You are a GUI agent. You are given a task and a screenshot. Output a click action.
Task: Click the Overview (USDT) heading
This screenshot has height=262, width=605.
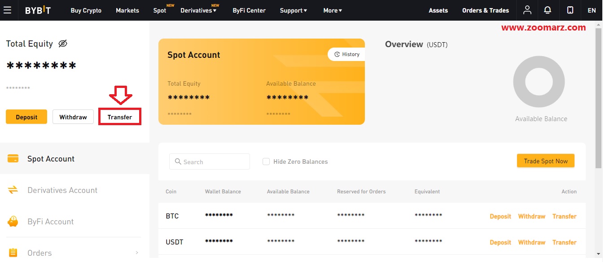pyautogui.click(x=416, y=44)
